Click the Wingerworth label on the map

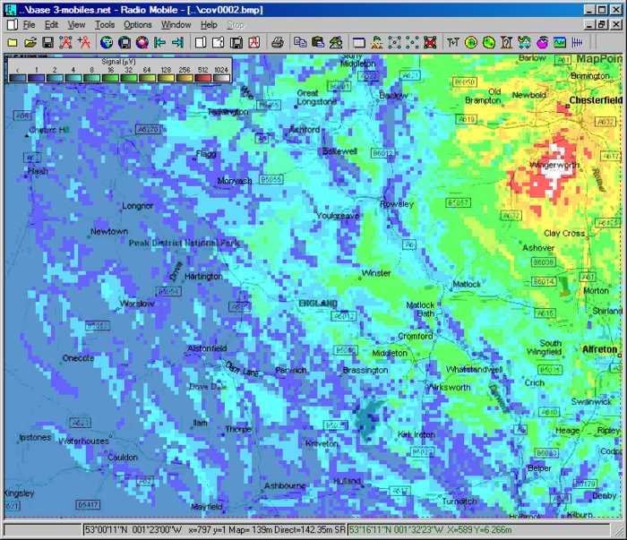[554, 165]
